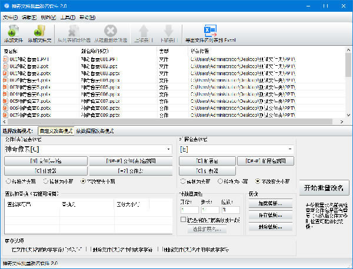The height and width of the screenshot is (269, 353).
Task: Click the delete-from-disk X icon
Action: (111, 31)
